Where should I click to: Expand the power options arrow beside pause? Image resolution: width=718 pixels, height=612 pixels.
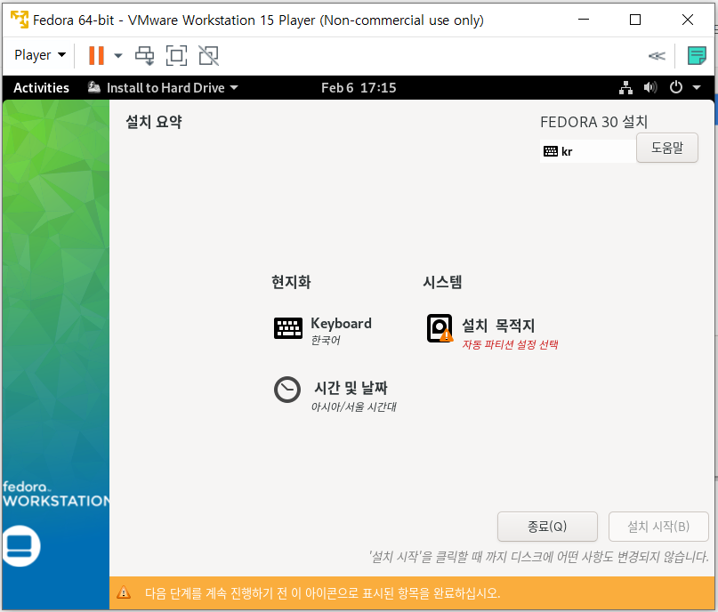[x=118, y=56]
